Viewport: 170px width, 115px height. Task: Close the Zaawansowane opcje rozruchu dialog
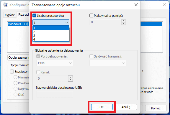coord(136,5)
